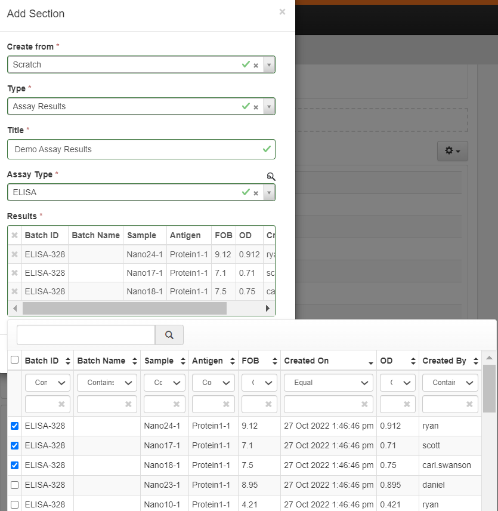Clear the Scratch selection with x icon
Screen dimensions: 498x511
click(x=256, y=65)
